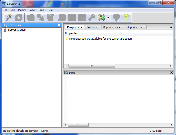Click 'Retrieving details on servers... Done.' status text
This screenshot has width=176, height=135.
[26, 131]
